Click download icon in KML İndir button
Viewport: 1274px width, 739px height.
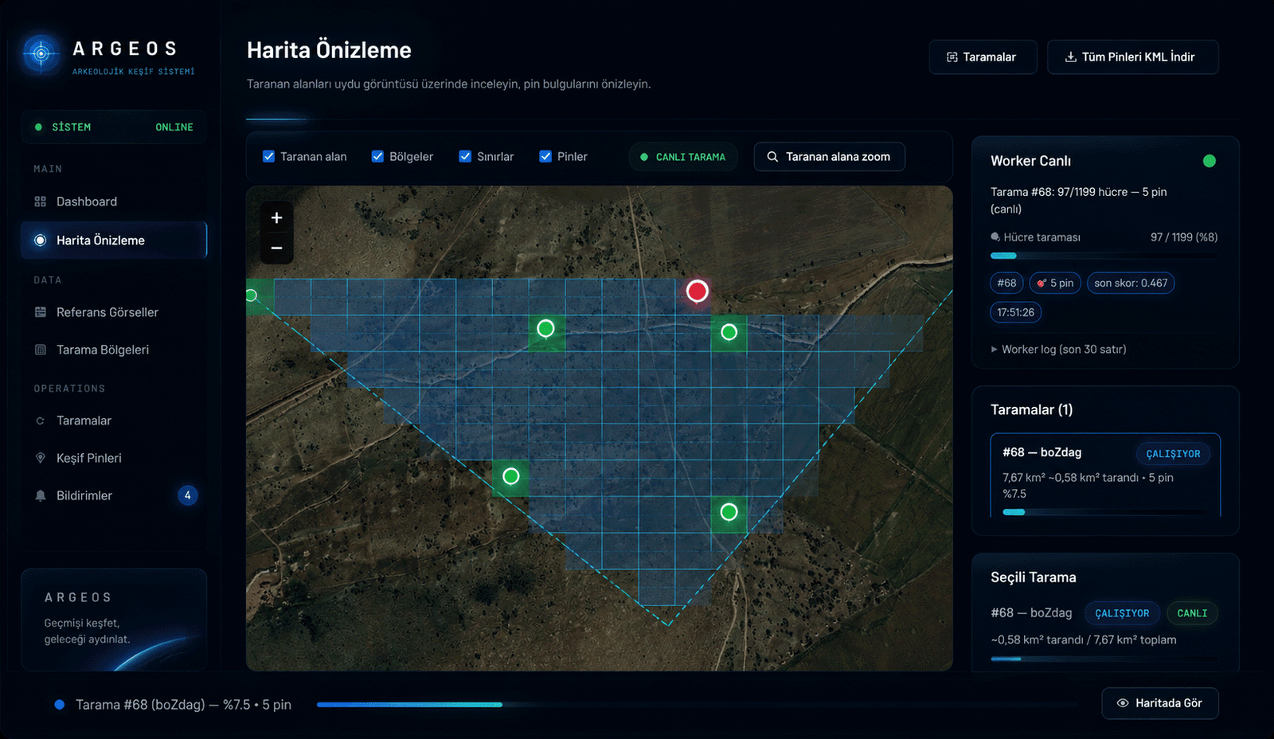pyautogui.click(x=1071, y=57)
